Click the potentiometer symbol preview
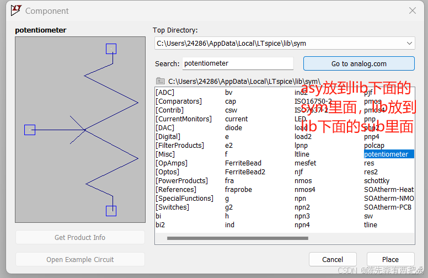Image resolution: width=428 pixels, height=278 pixels. pyautogui.click(x=81, y=130)
